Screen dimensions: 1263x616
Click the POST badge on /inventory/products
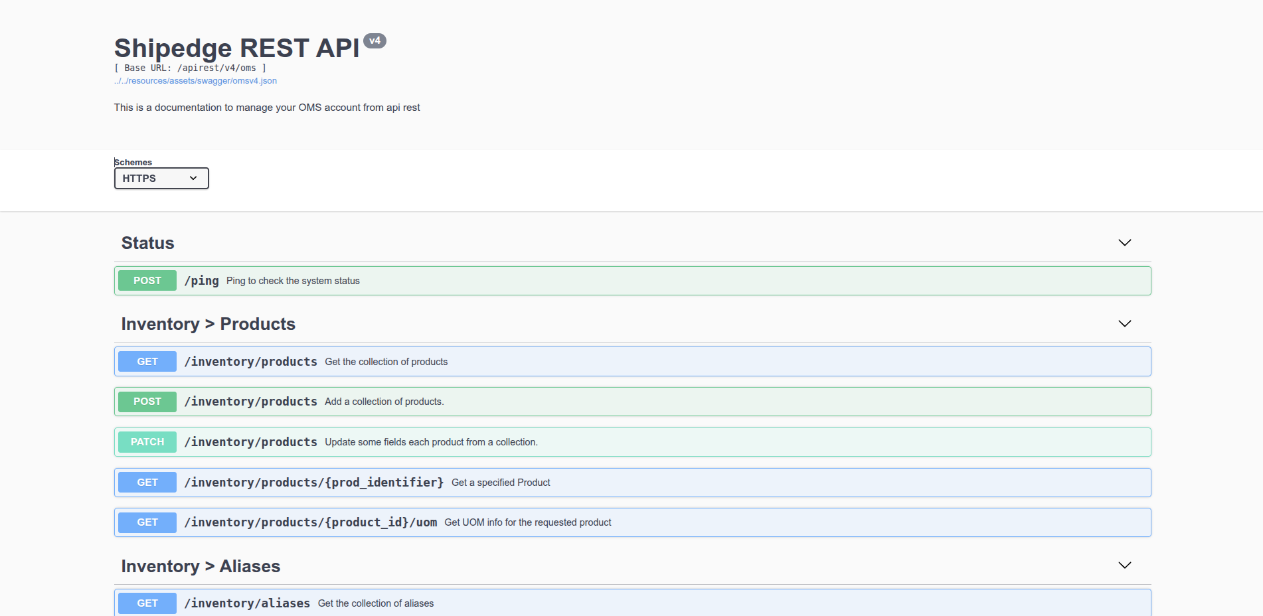147,402
